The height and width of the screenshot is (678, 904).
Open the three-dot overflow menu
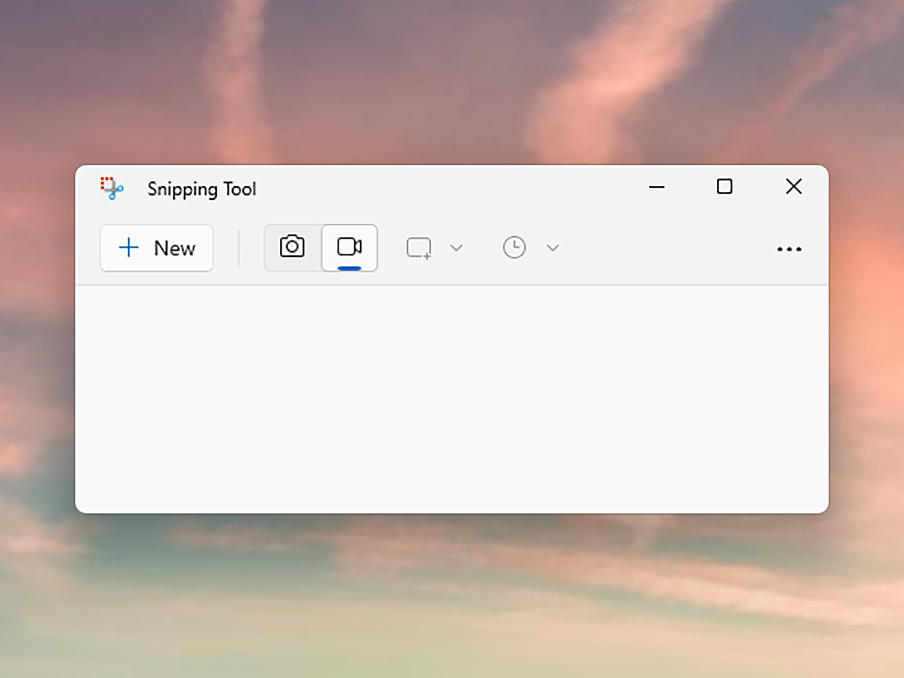tap(789, 249)
